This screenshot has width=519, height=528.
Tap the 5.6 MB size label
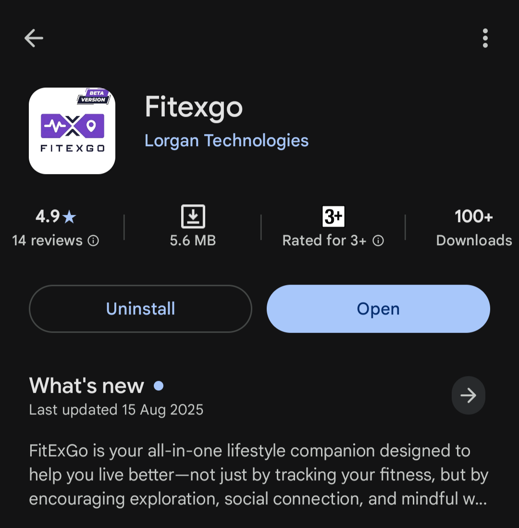click(x=193, y=240)
